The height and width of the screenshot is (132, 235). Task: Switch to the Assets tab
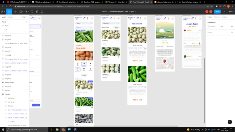(10, 17)
